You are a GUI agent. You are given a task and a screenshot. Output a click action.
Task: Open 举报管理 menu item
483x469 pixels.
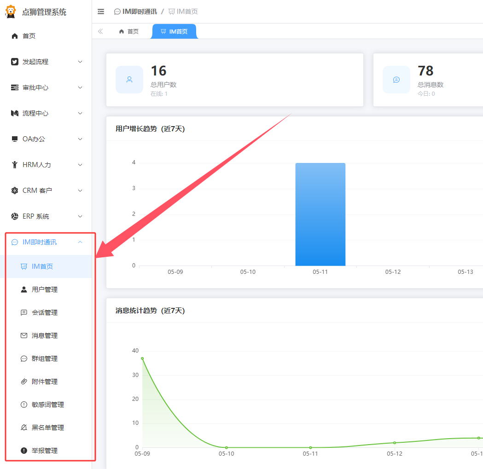[x=46, y=451]
